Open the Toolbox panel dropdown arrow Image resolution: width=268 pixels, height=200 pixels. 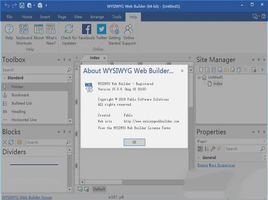[x=59, y=60]
